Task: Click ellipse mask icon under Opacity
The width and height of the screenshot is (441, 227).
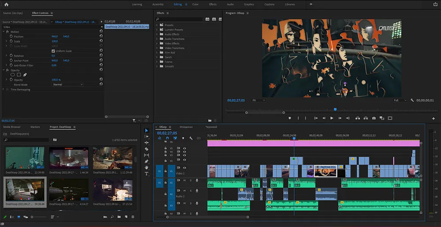Action: click(x=13, y=75)
